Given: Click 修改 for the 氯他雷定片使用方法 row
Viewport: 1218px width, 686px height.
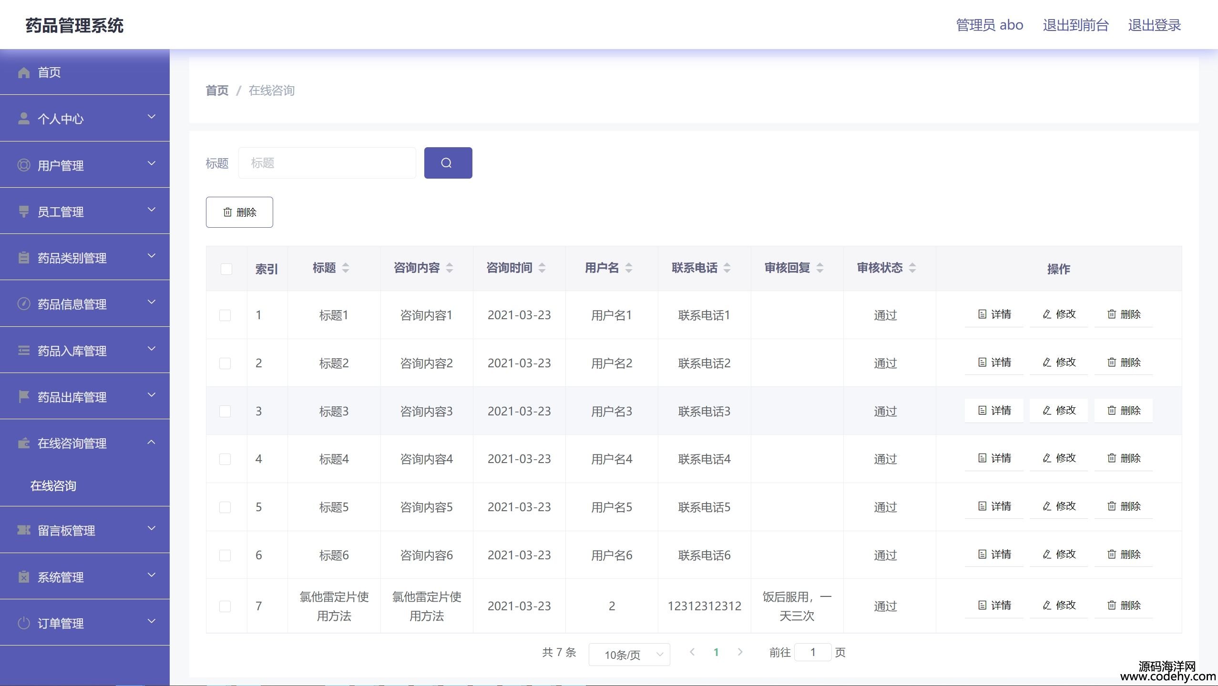Looking at the screenshot, I should (1059, 605).
